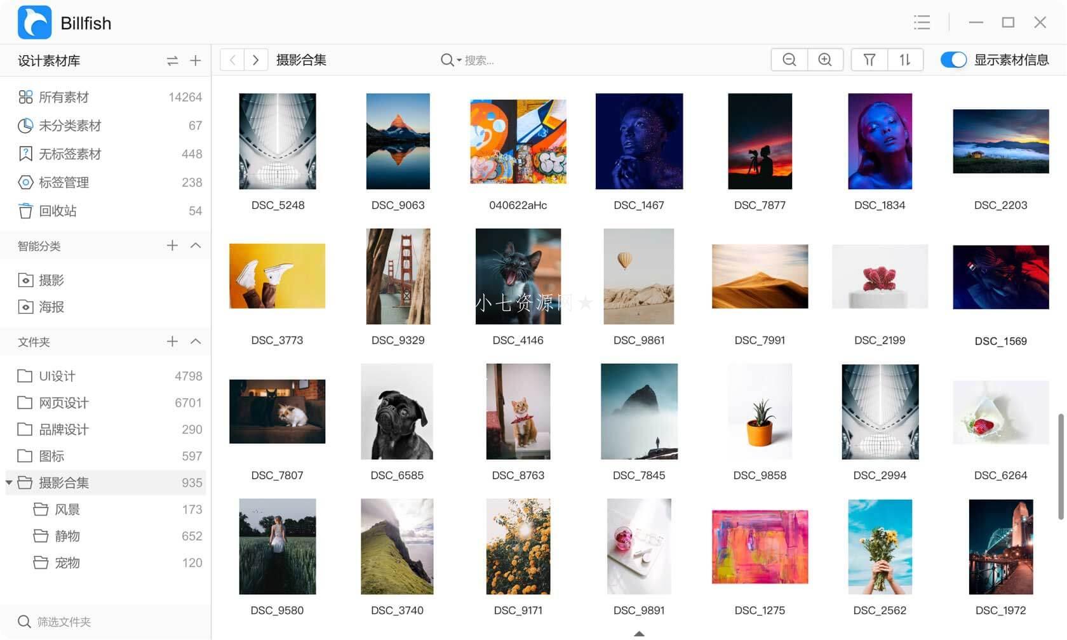
Task: Click the filter funnel icon in the toolbar
Action: [x=869, y=59]
